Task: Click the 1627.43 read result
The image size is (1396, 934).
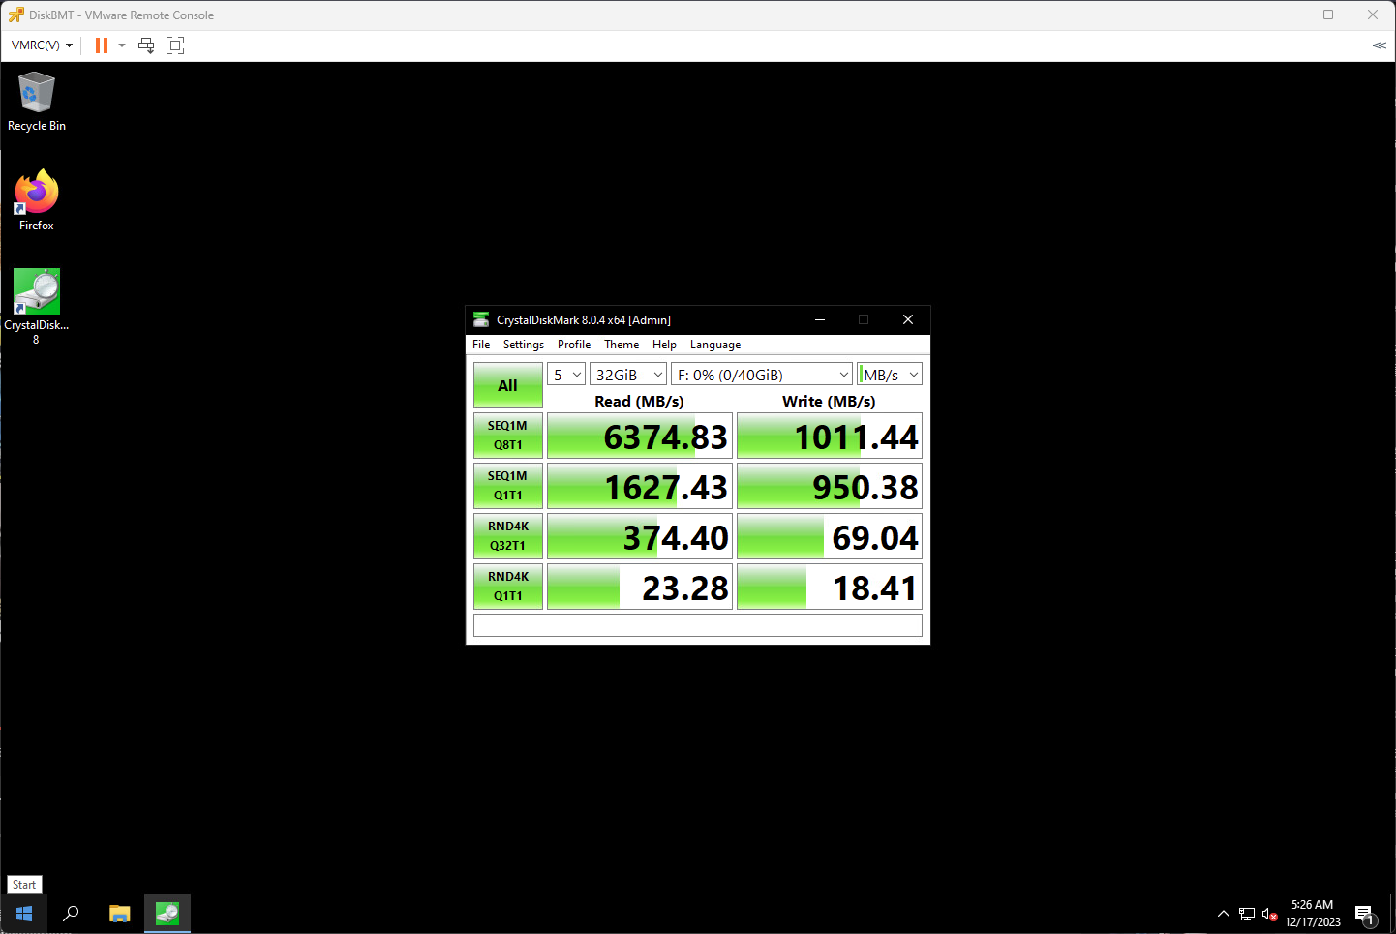Action: click(x=640, y=486)
